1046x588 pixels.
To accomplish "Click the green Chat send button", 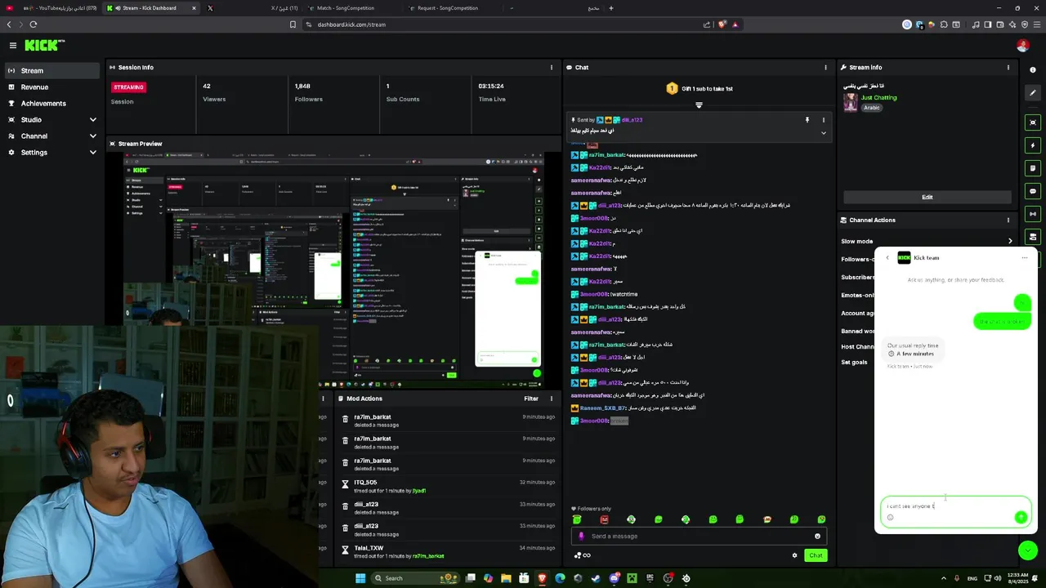I will point(816,555).
